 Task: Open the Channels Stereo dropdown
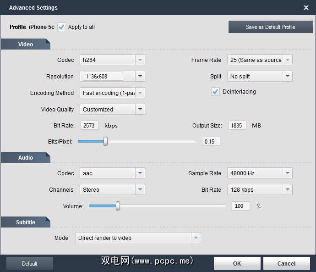pos(140,190)
